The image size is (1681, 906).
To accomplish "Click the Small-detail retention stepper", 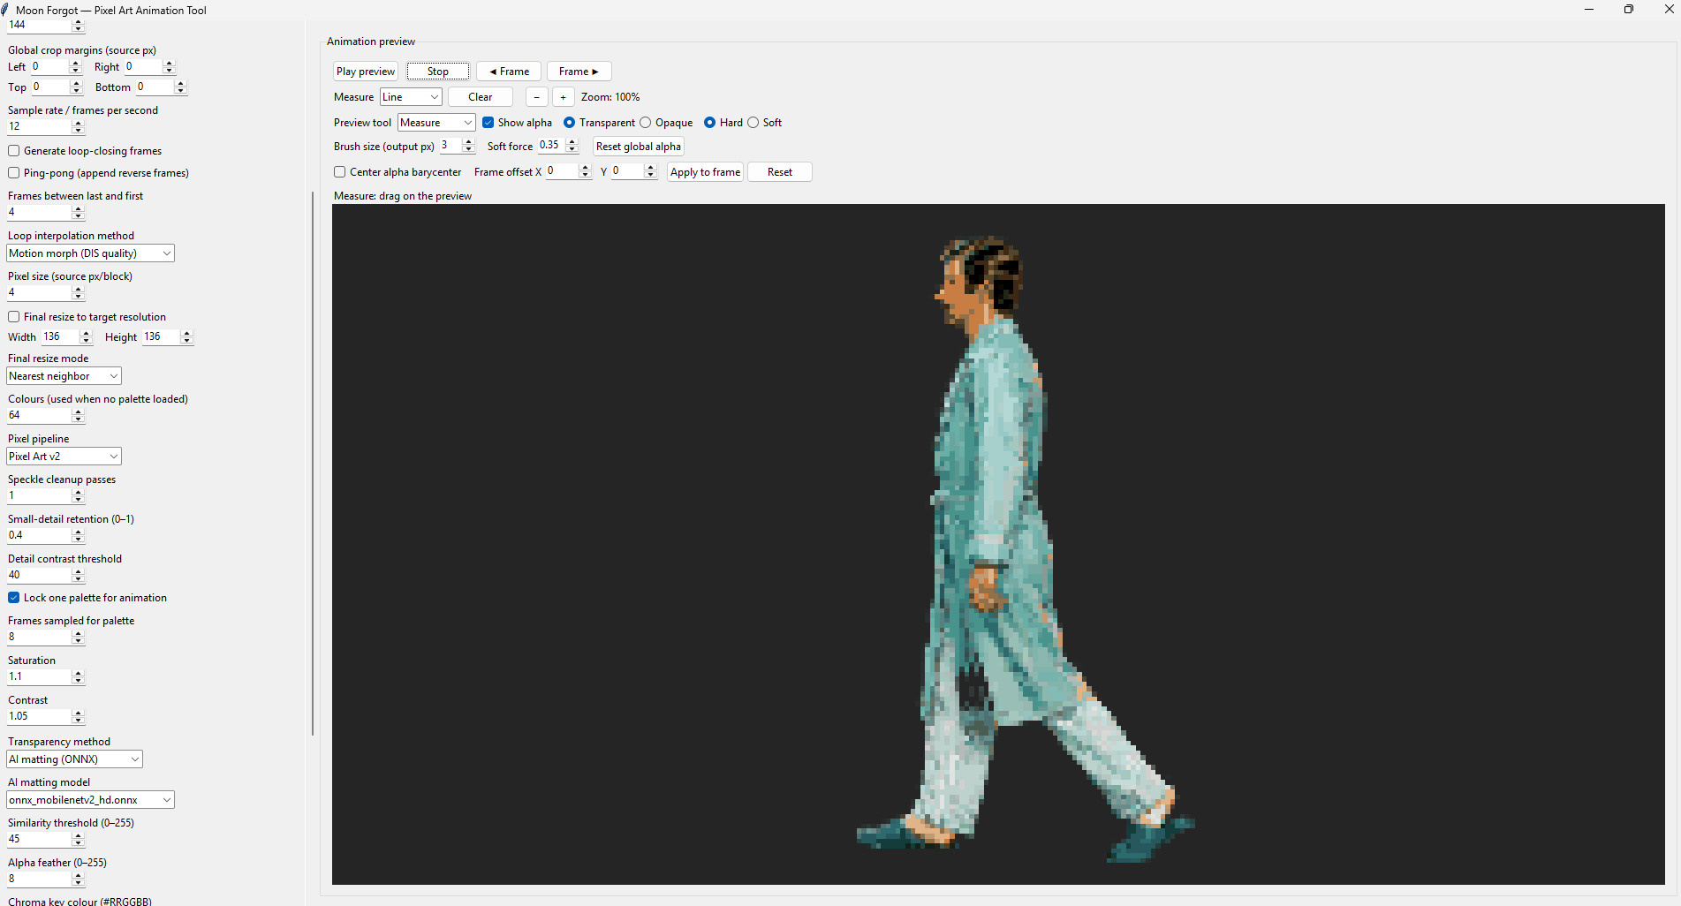I will tap(78, 536).
